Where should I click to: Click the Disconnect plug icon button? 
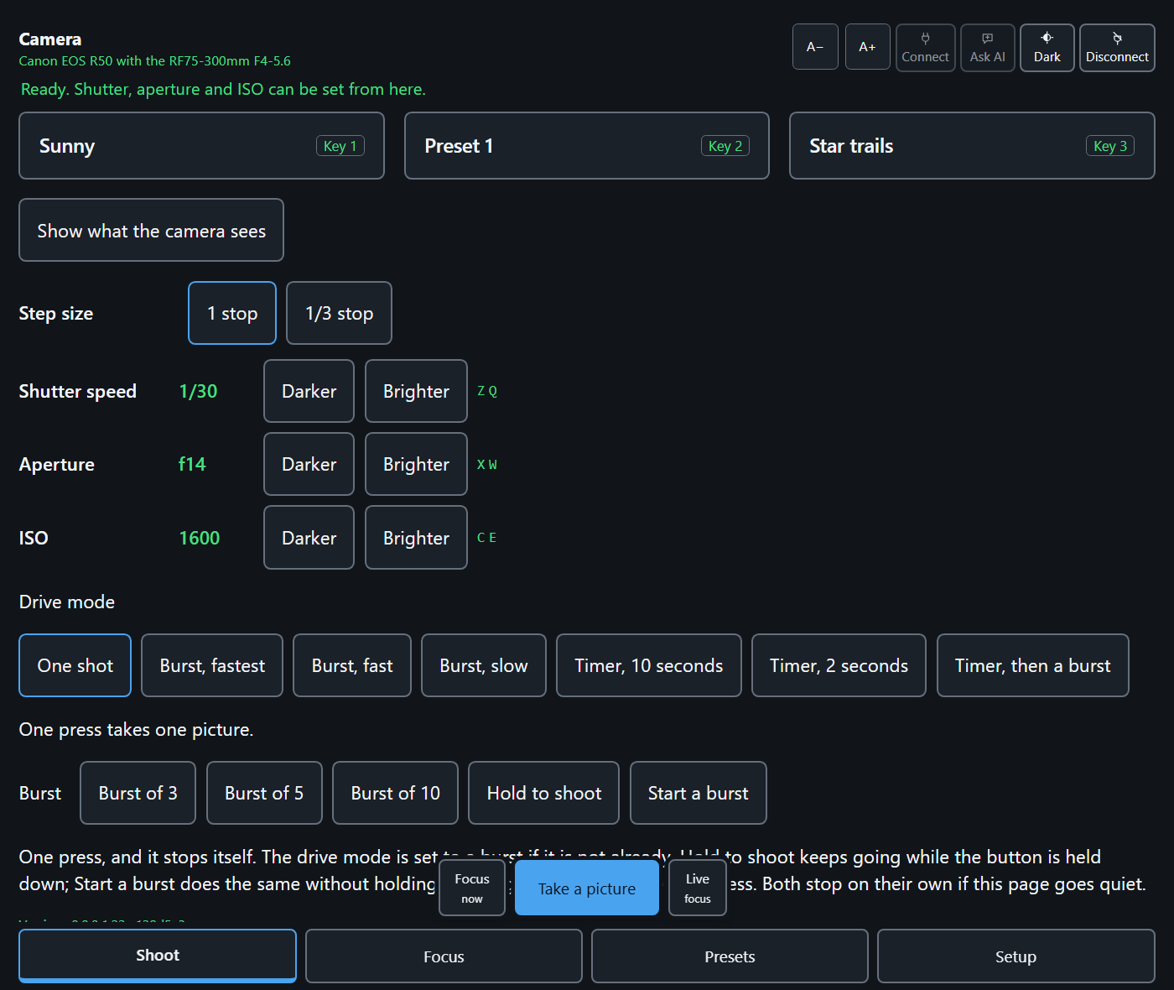coord(1117,48)
